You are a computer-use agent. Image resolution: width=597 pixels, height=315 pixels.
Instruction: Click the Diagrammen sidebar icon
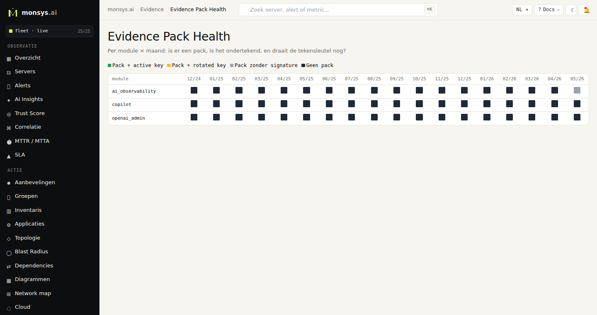click(x=9, y=280)
